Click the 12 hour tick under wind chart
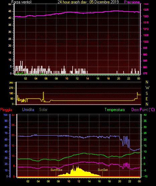Image resolution: width=156 pixels, height=186 pixels. pos(77,78)
